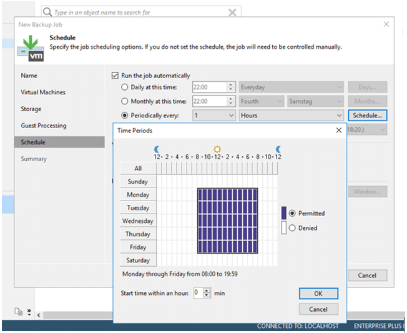The image size is (407, 333).
Task: Clear the search box with X icon
Action: (x=232, y=12)
